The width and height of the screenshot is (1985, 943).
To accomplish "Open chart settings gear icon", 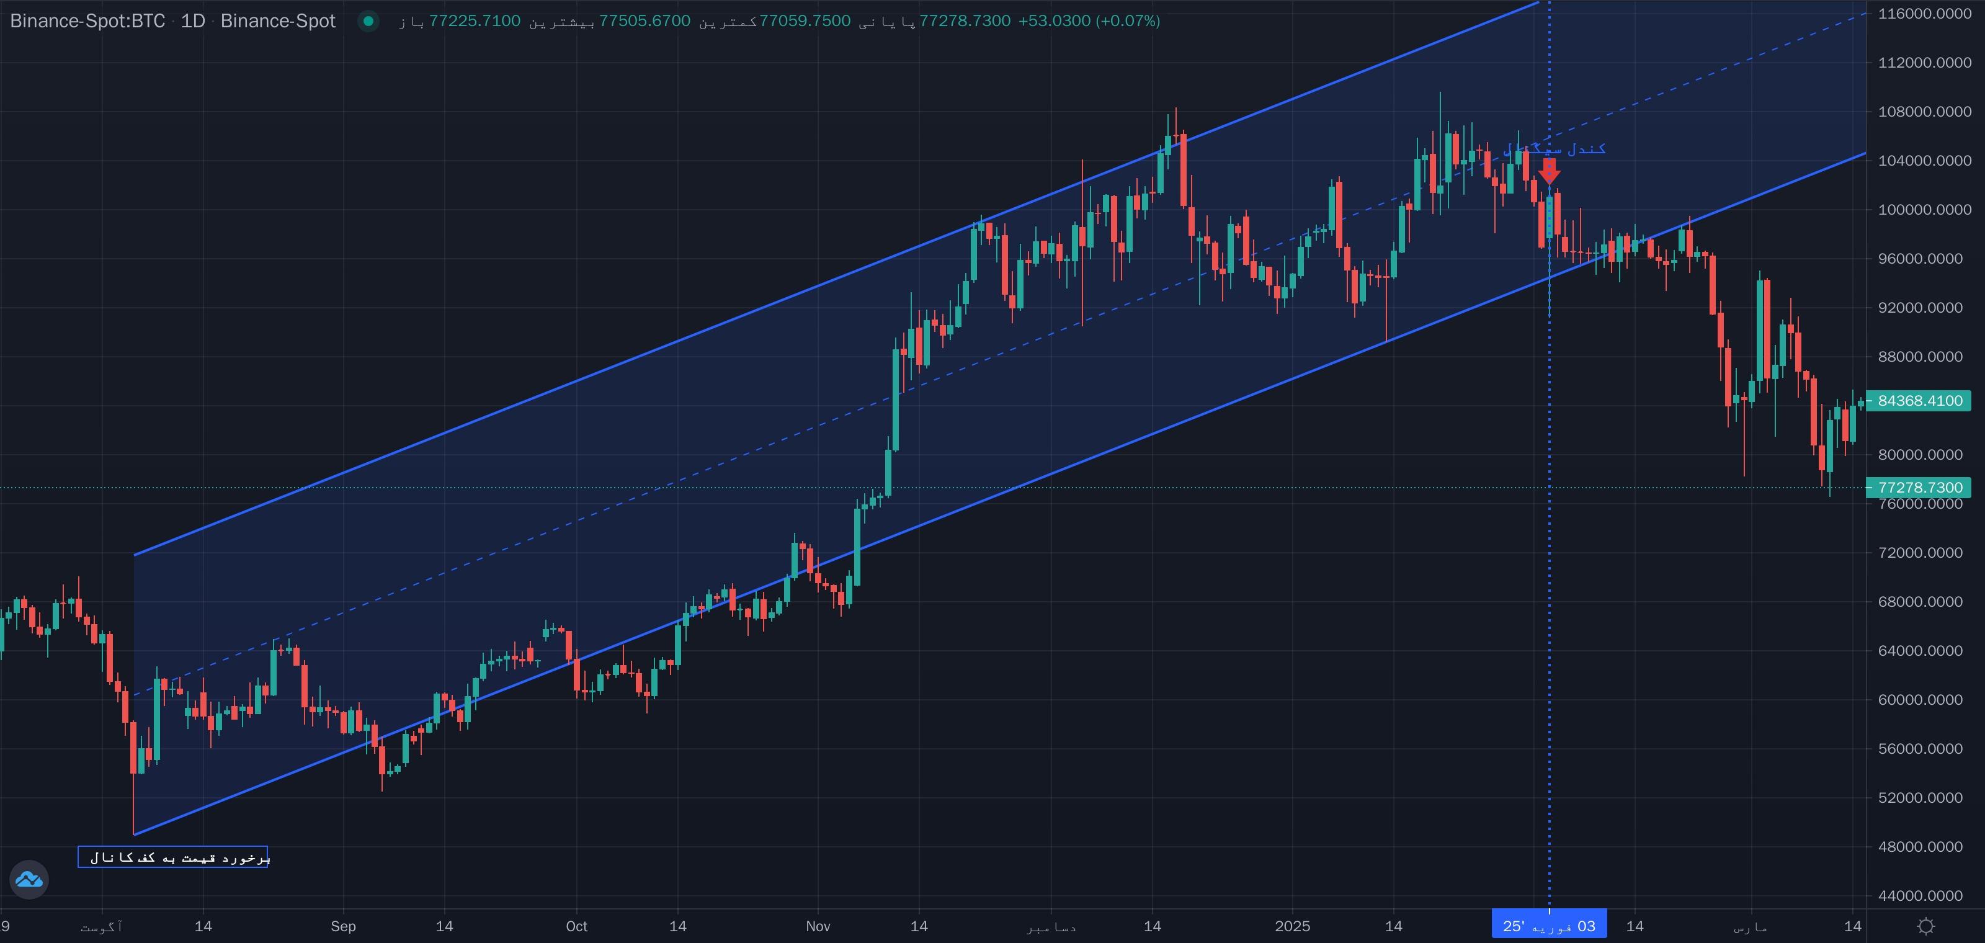I will coord(1925,925).
